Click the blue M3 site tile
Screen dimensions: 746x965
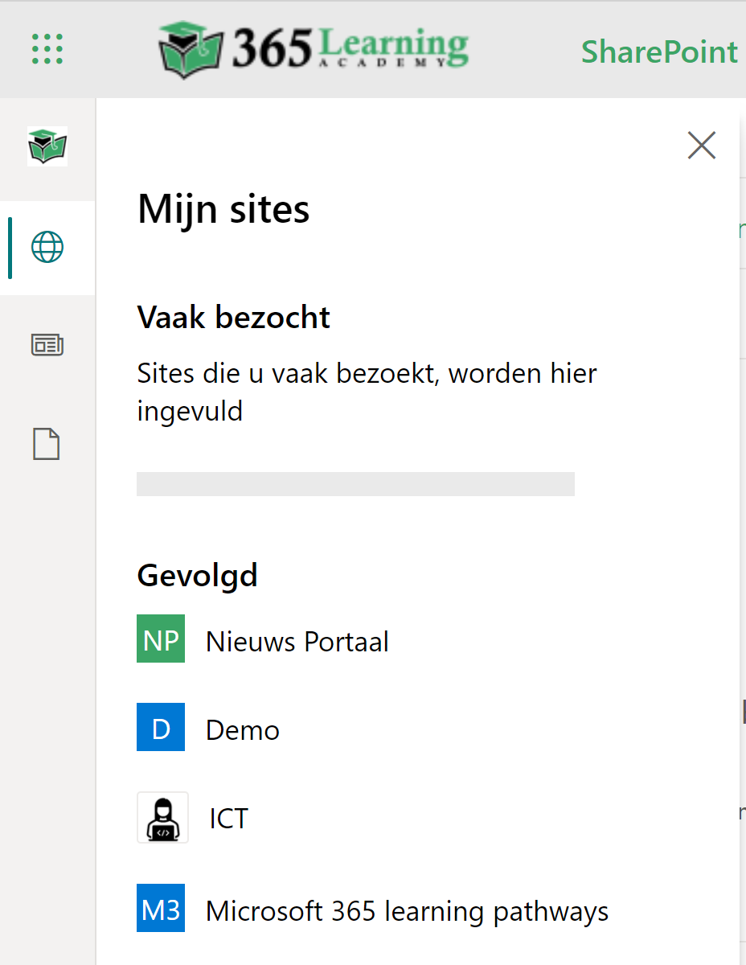pos(161,908)
